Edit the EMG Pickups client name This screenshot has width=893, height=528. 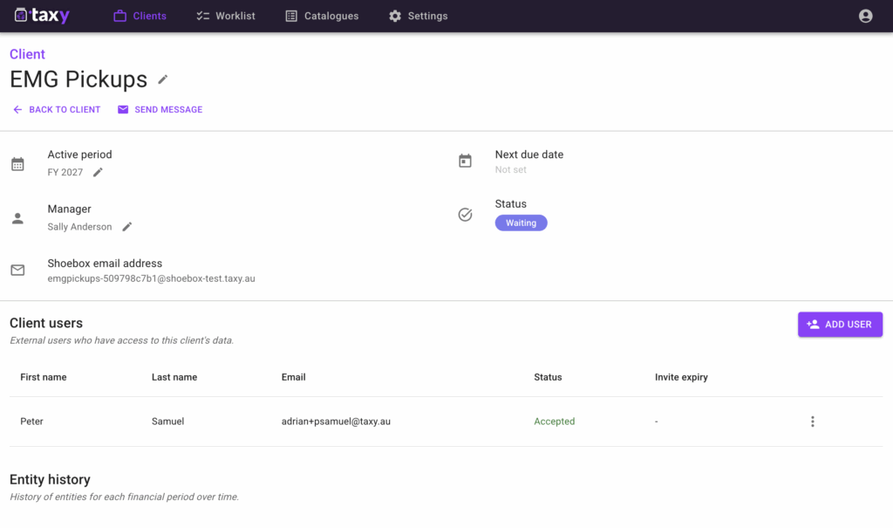(x=163, y=79)
